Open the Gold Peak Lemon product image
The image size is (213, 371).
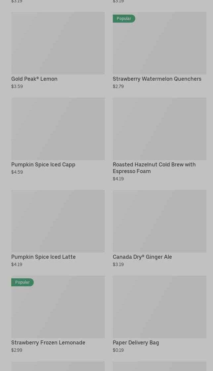pyautogui.click(x=58, y=43)
